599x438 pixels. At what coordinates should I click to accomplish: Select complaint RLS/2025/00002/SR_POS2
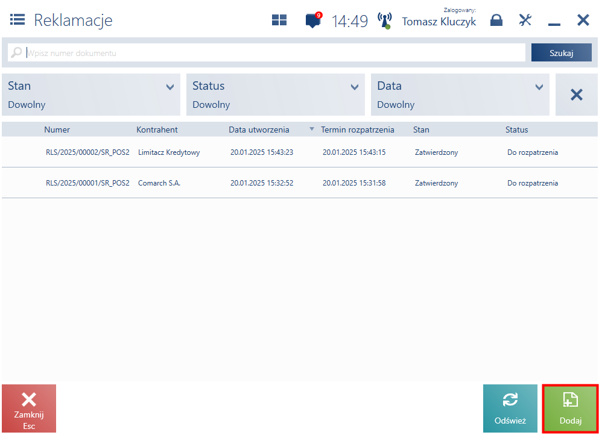(x=299, y=152)
